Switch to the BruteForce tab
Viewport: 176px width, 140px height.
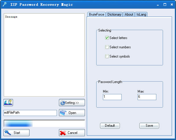click(97, 14)
